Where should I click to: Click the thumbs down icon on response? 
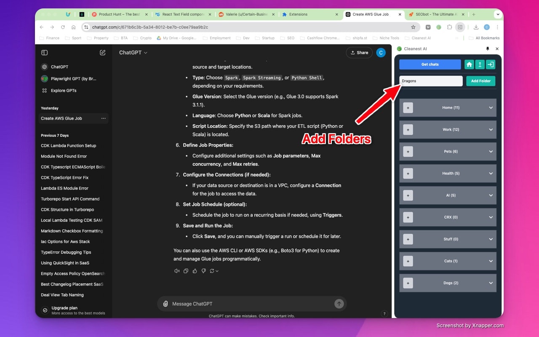click(203, 271)
